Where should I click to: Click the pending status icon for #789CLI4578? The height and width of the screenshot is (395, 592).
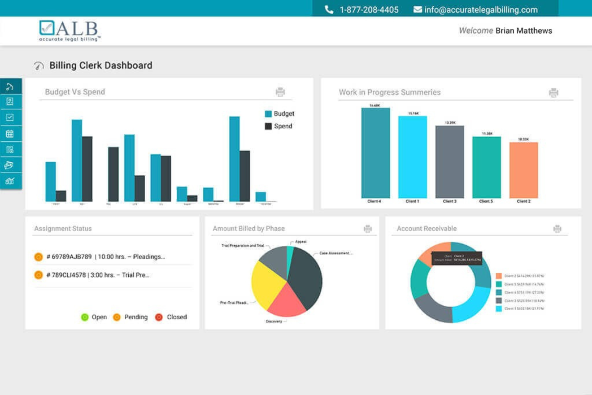click(x=38, y=275)
